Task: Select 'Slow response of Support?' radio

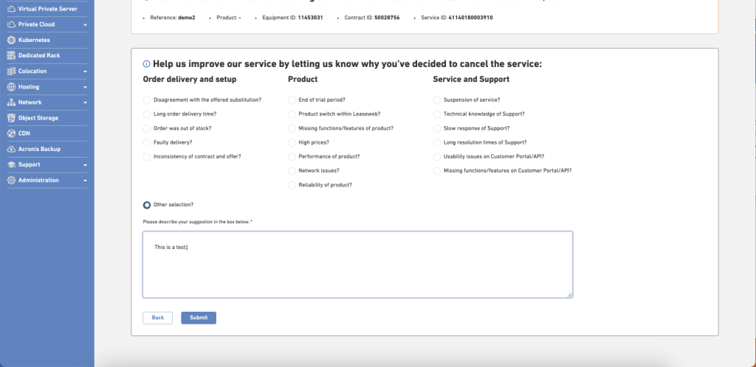Action: tap(437, 128)
